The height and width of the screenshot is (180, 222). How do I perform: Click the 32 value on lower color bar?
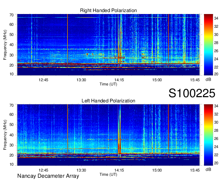[x=216, y=114]
